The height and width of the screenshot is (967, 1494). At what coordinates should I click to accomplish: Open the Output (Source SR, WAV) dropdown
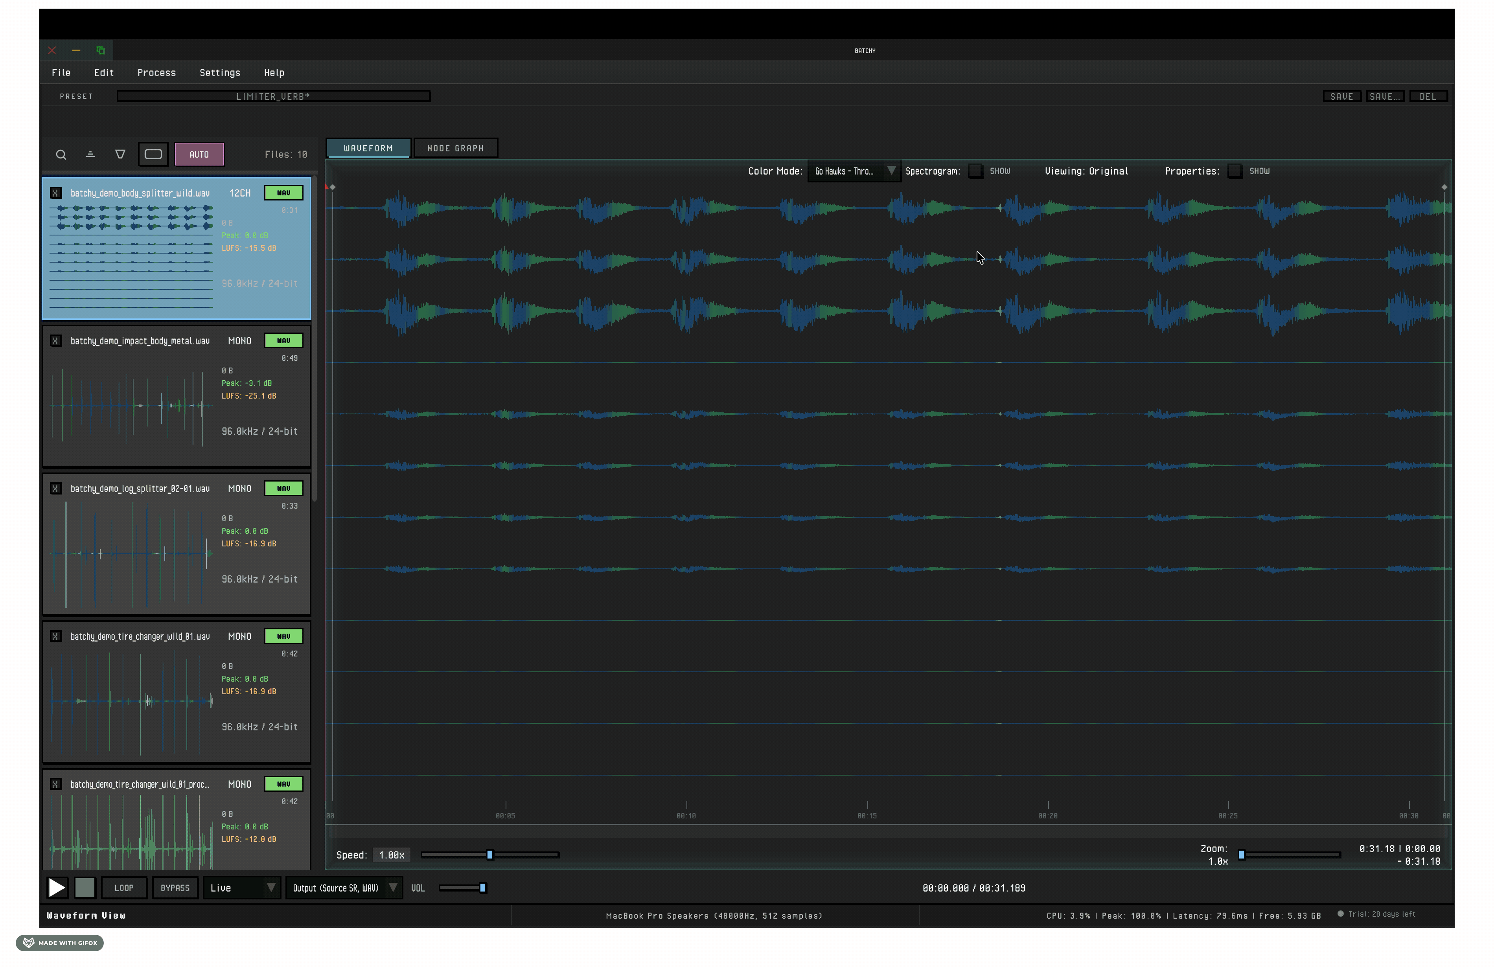tap(343, 887)
